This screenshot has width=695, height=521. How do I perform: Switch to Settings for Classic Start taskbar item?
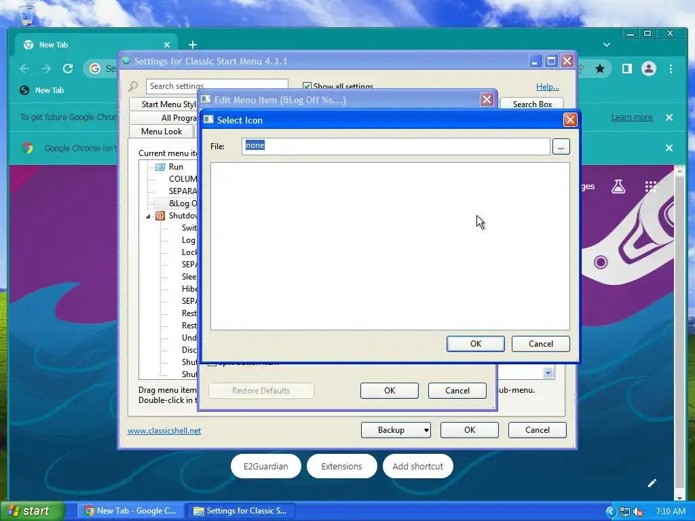click(x=241, y=511)
